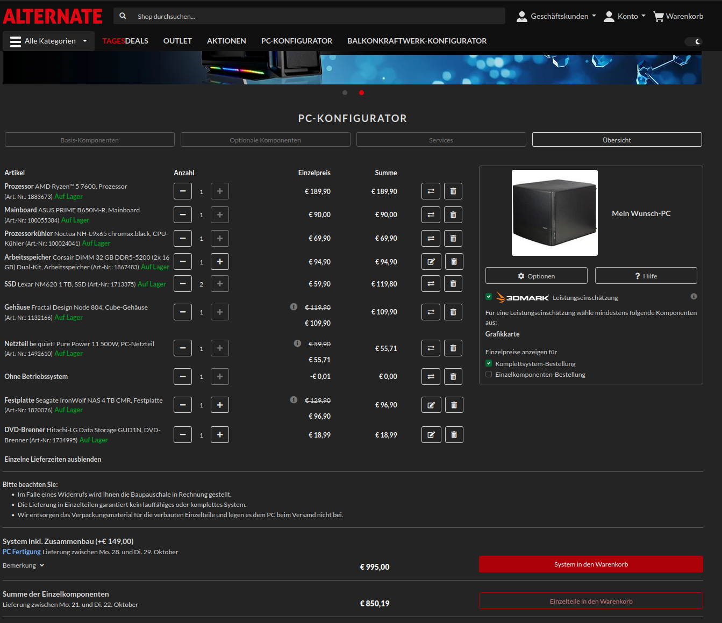This screenshot has width=722, height=623.
Task: Open the Basis-Komponenten tab
Action: coord(89,140)
